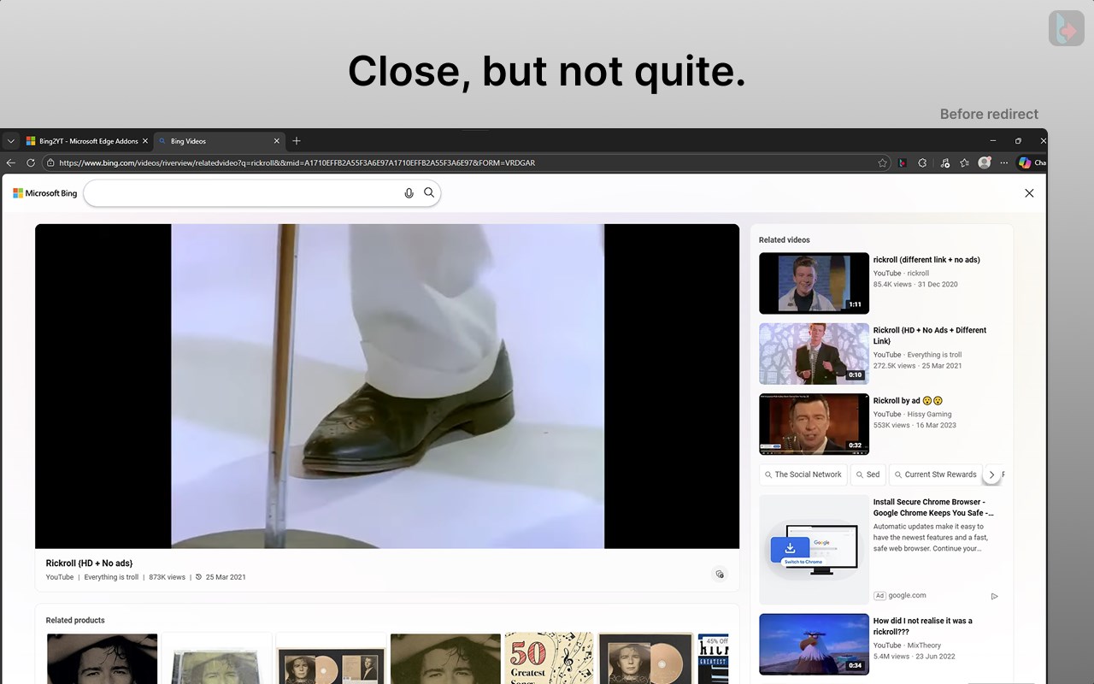Open the 'Rickroll by ad' title link
The height and width of the screenshot is (684, 1094).
click(908, 400)
